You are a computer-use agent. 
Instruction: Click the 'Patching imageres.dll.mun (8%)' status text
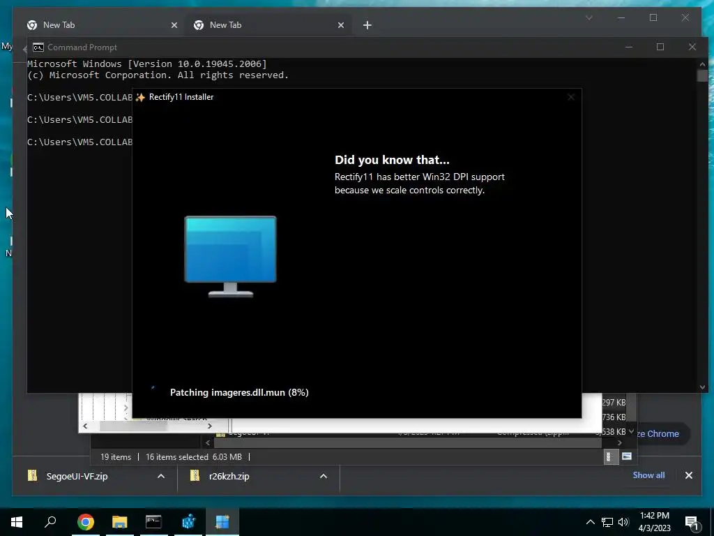(239, 392)
